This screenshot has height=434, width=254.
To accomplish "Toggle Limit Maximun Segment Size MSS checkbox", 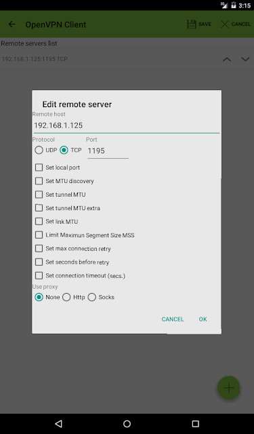I will [x=39, y=235].
